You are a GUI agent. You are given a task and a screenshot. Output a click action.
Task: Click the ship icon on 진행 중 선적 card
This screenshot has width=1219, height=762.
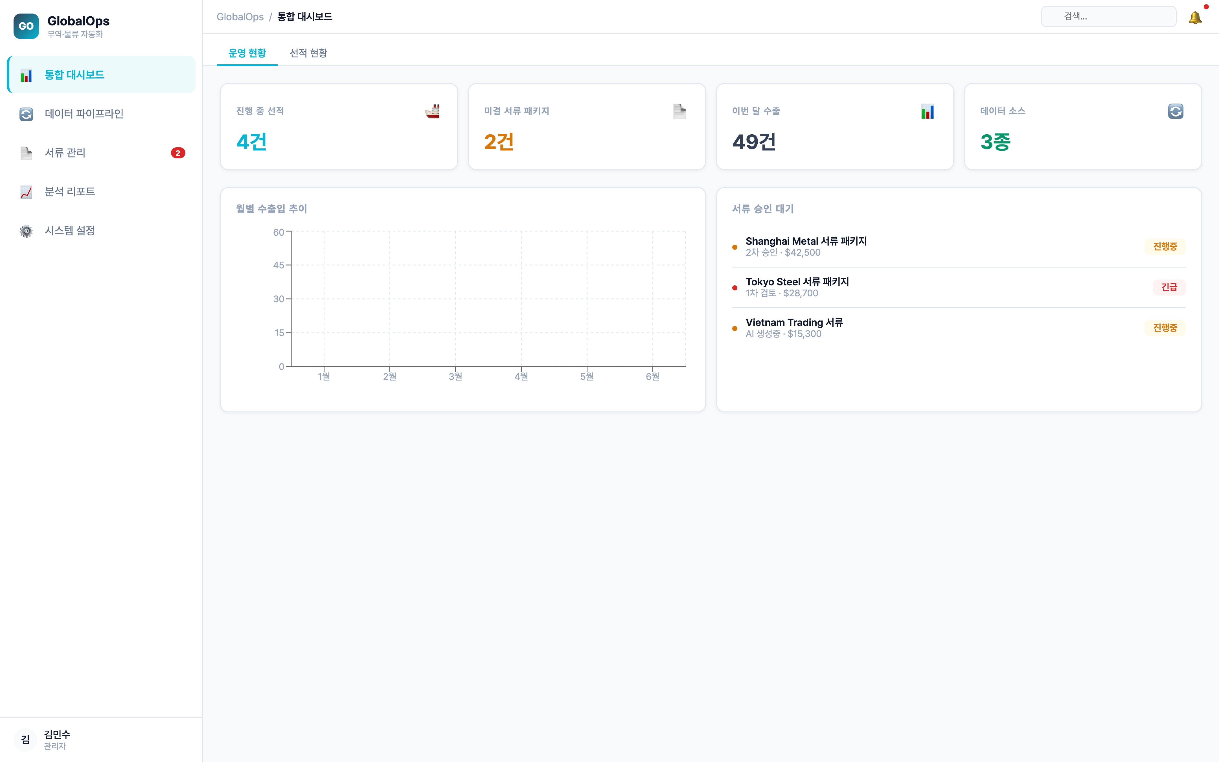[x=432, y=111]
